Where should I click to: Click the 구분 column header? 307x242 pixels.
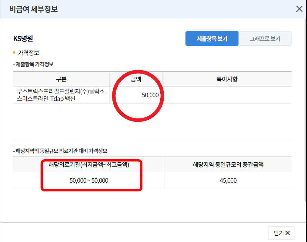[61, 78]
